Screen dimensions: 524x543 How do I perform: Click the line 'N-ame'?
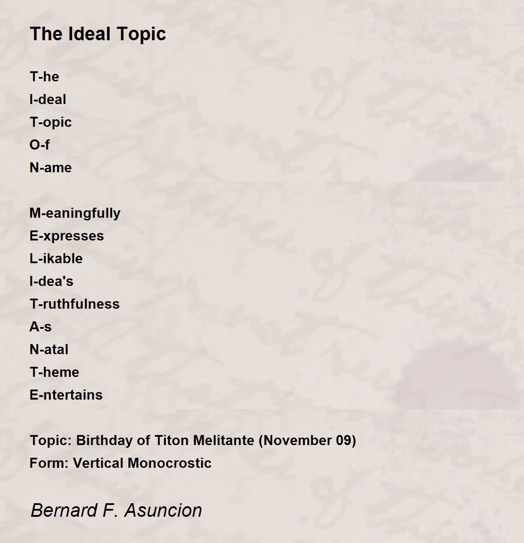pos(51,167)
